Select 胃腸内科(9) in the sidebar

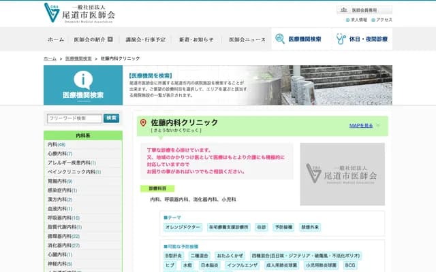click(x=60, y=181)
